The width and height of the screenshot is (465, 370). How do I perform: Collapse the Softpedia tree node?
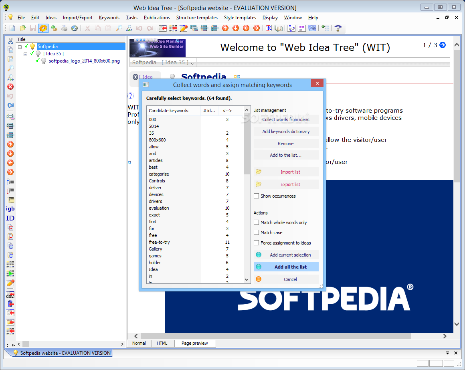[x=20, y=47]
